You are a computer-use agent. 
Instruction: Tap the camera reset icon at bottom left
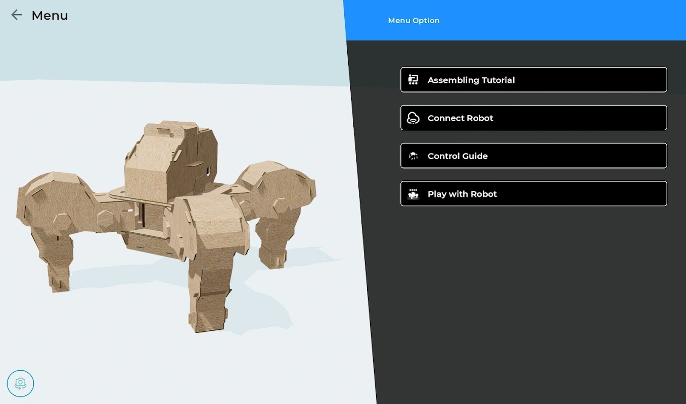coord(20,383)
